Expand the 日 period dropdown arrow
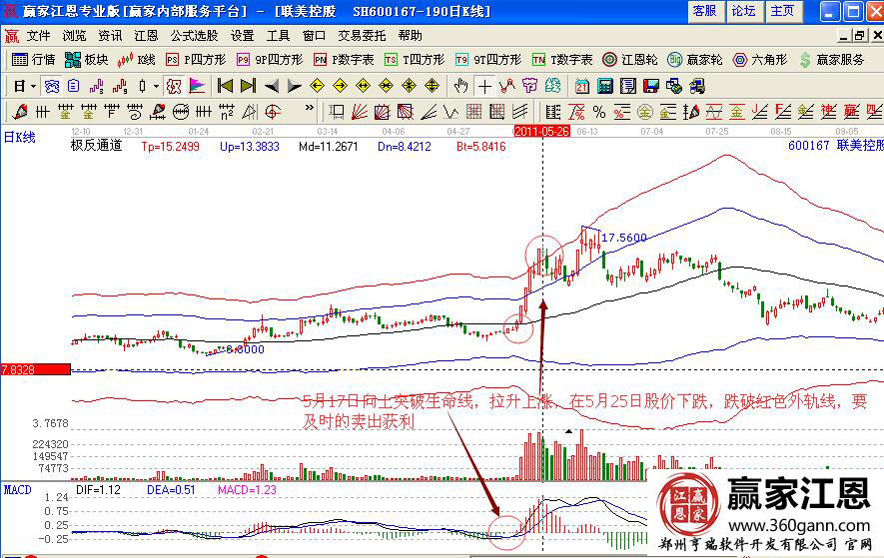The image size is (884, 558). click(x=33, y=85)
